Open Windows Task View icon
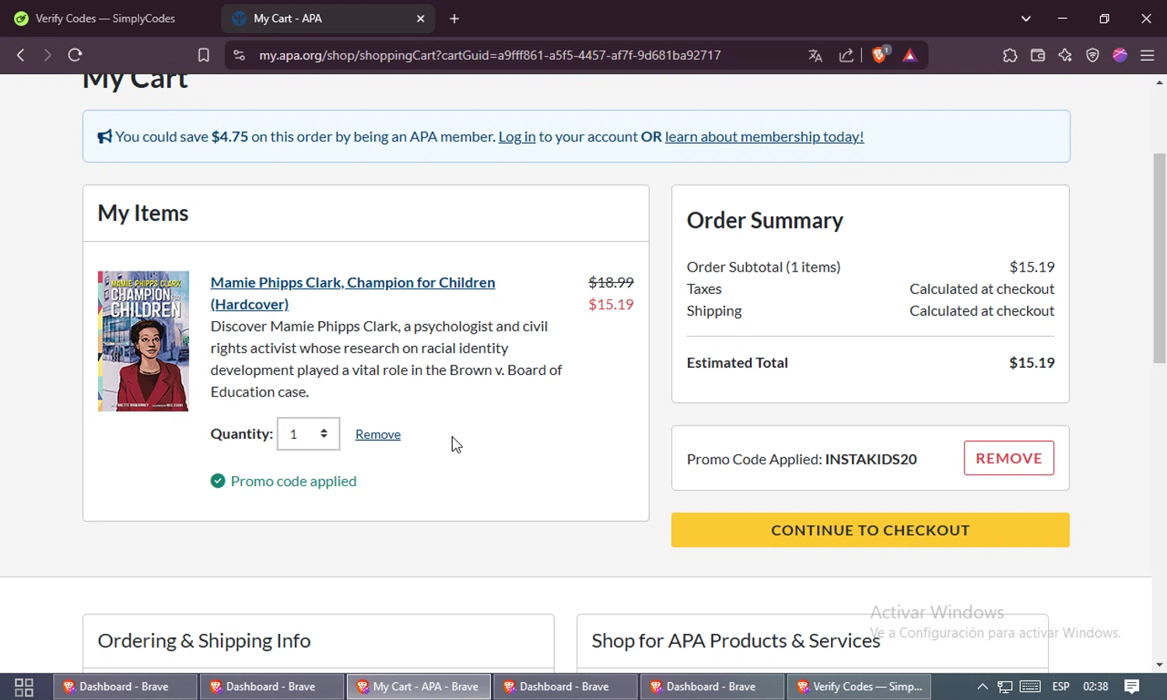Image resolution: width=1167 pixels, height=700 pixels. (24, 687)
